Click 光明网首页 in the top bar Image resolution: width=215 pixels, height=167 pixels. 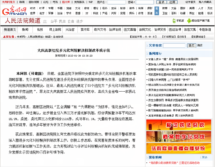tap(9, 2)
